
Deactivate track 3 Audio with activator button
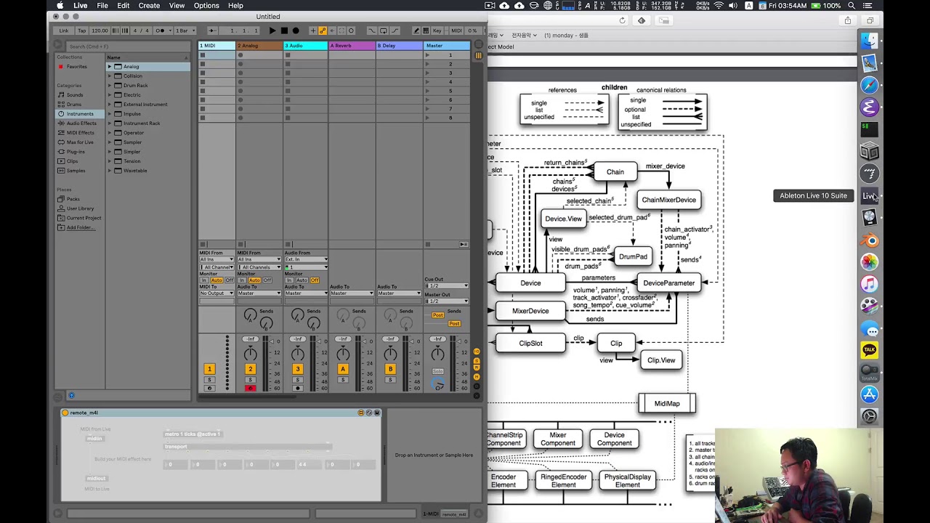(297, 369)
